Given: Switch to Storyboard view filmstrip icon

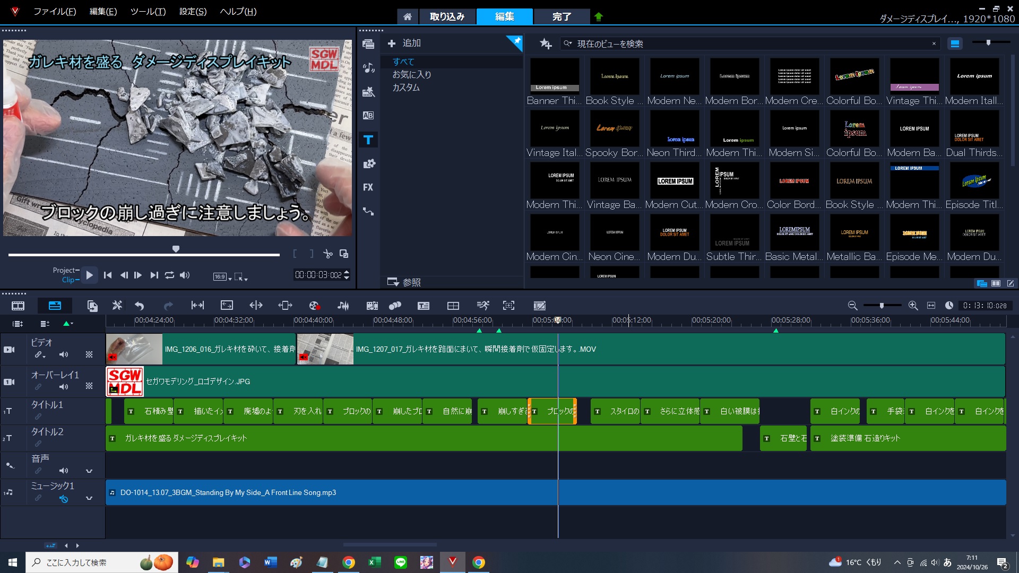Looking at the screenshot, I should click(x=18, y=306).
